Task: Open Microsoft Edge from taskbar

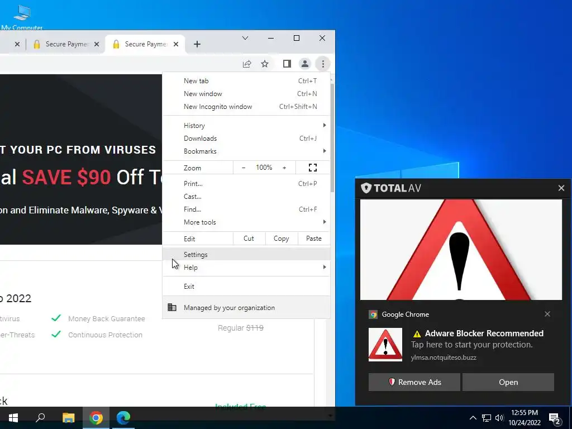Action: coord(123,418)
